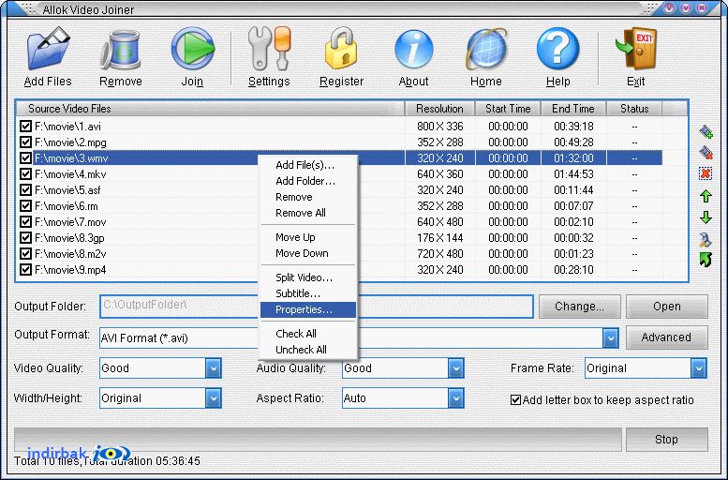Viewport: 728px width, 480px height.
Task: Go to Home via the globe icon
Action: pos(486,50)
